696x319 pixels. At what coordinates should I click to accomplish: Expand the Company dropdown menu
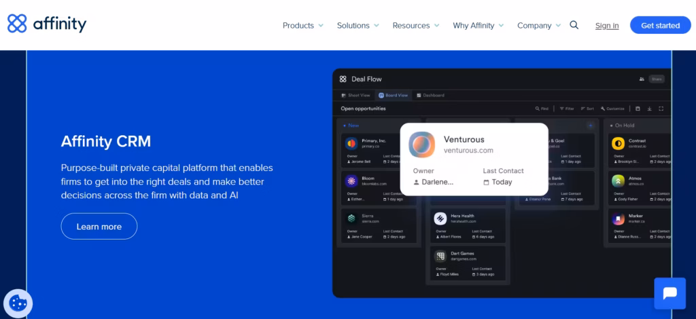coord(539,25)
